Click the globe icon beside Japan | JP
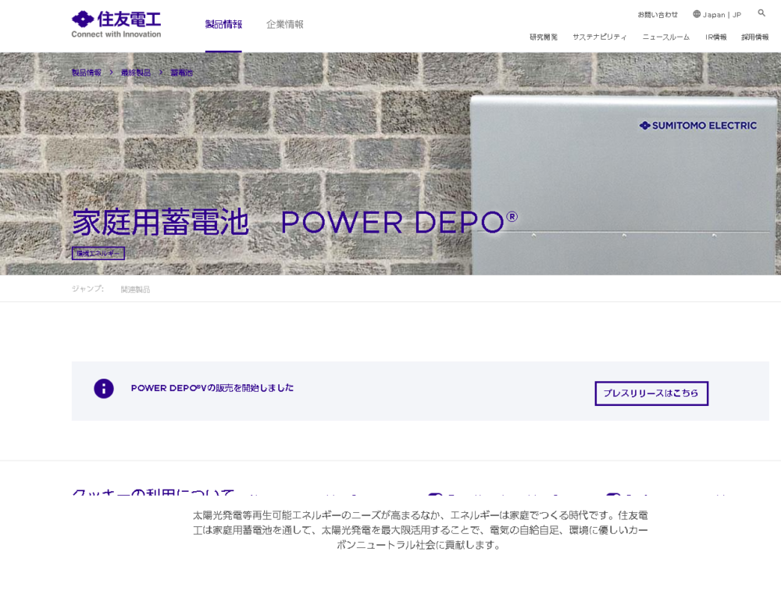 click(697, 14)
